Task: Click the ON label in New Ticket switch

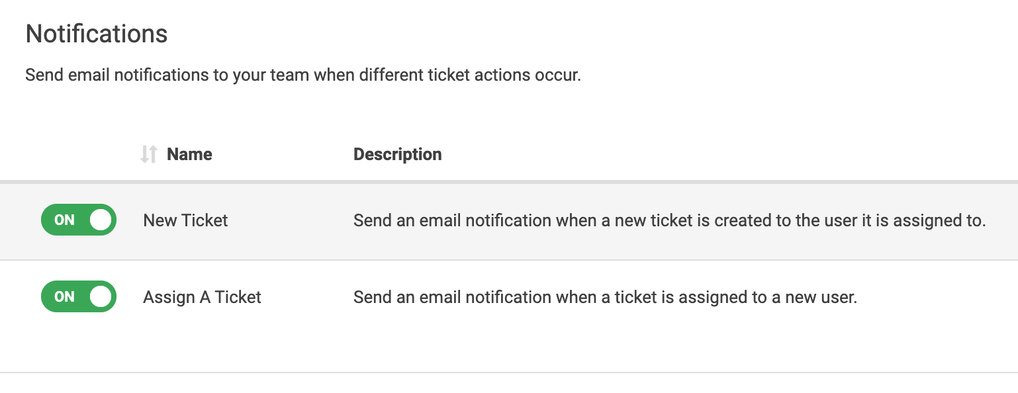Action: 64,220
